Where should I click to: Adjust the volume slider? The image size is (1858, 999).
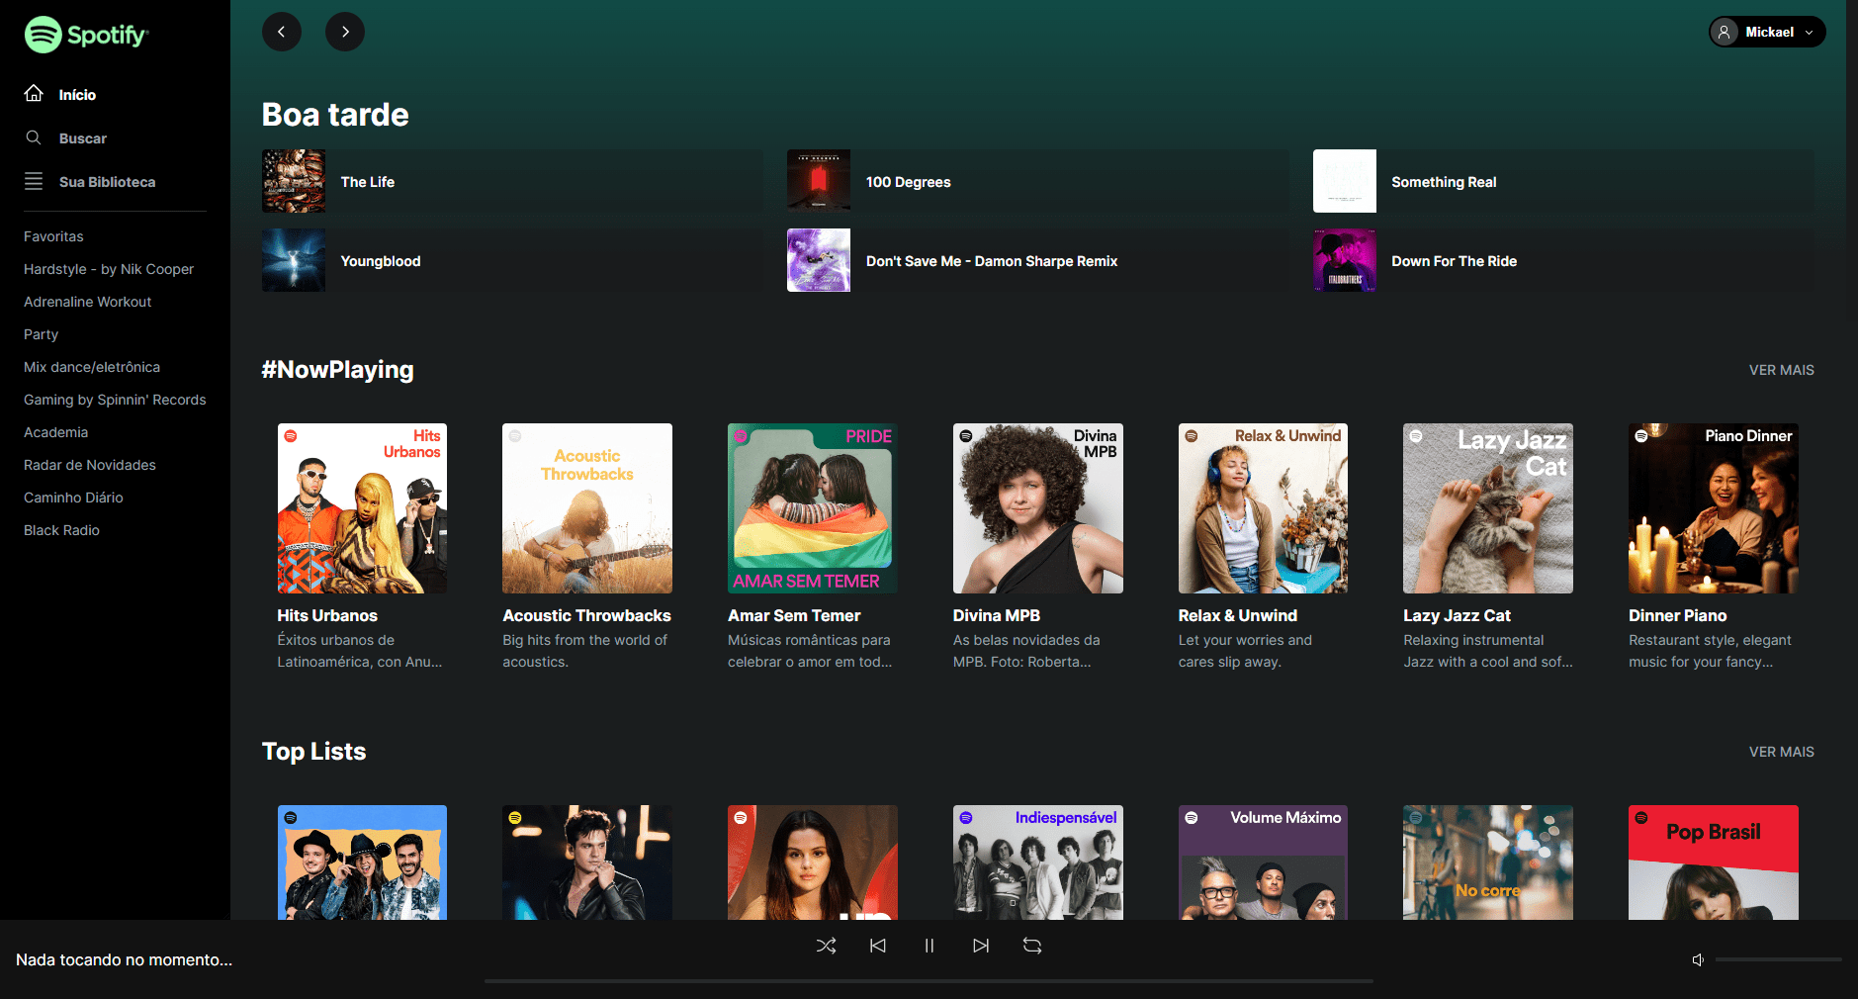(1778, 959)
